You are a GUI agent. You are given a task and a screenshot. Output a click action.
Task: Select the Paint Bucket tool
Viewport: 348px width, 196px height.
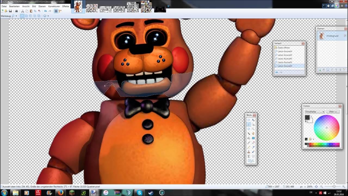point(248,138)
